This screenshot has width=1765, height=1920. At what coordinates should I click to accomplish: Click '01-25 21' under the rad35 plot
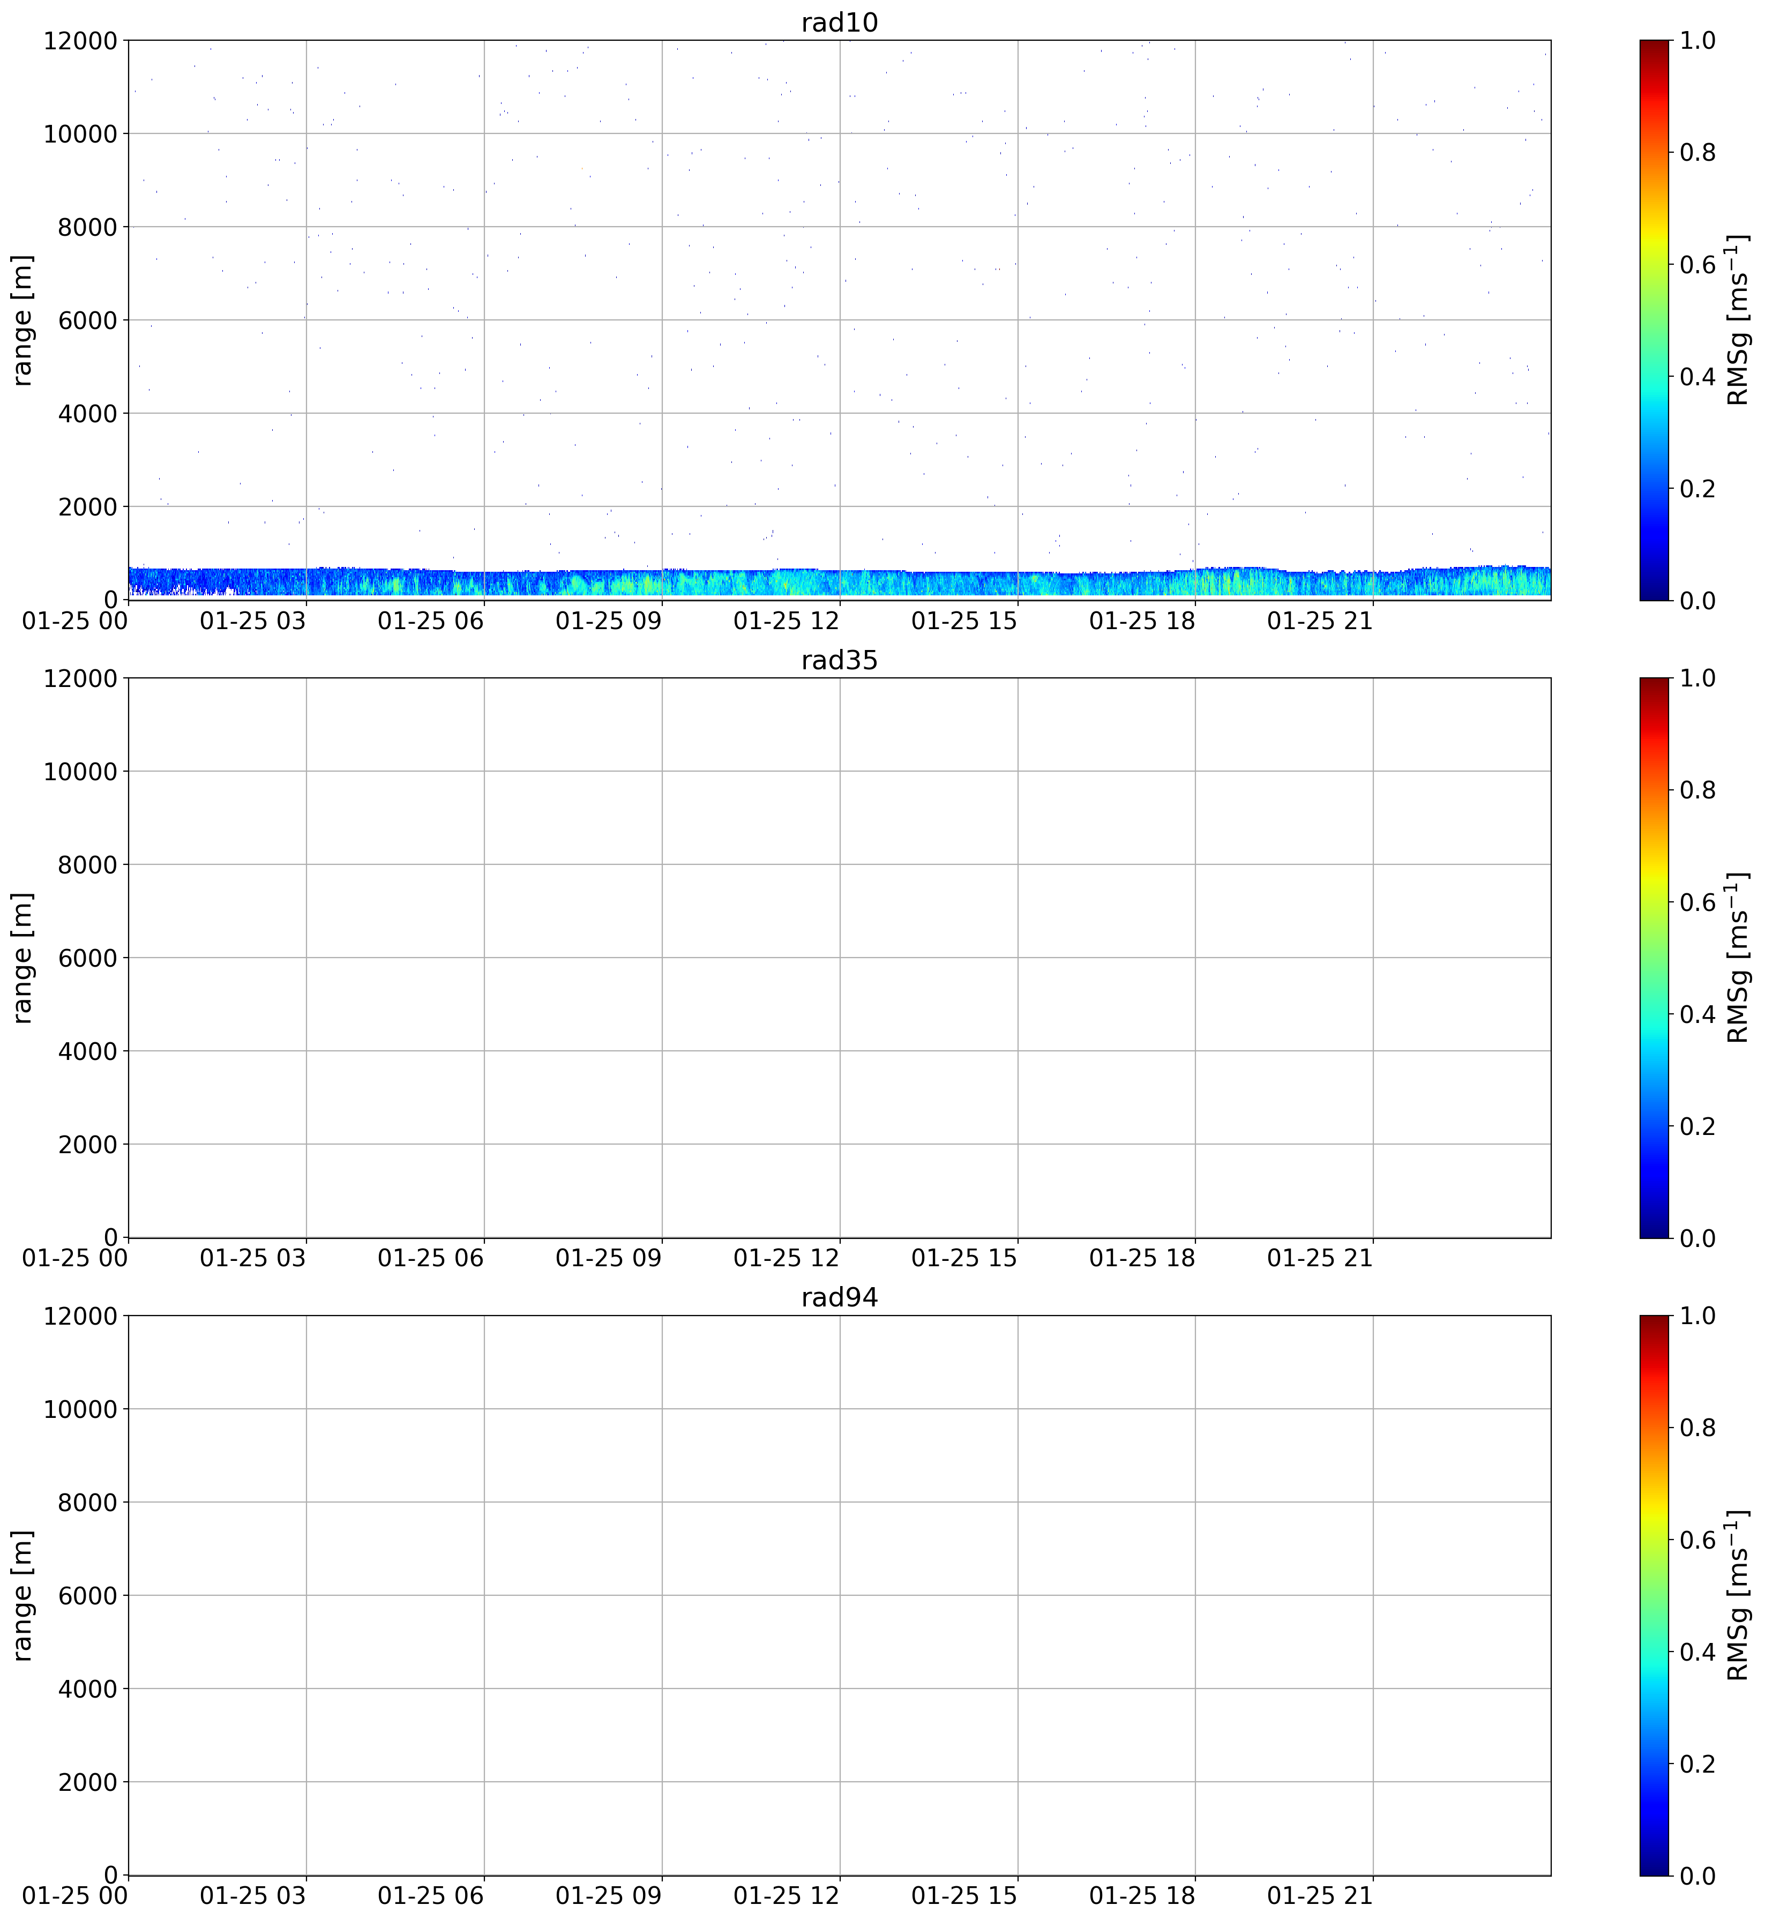1320,1259
